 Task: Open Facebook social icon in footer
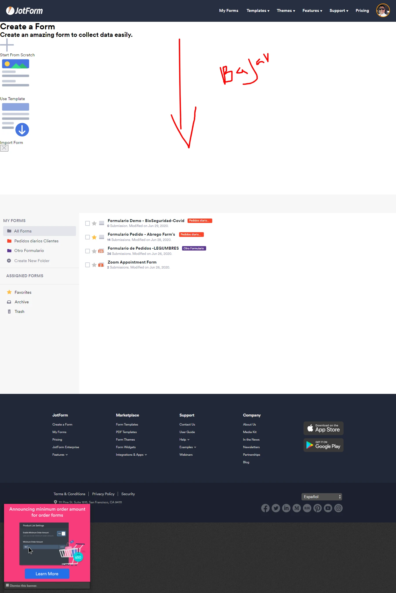(x=265, y=508)
